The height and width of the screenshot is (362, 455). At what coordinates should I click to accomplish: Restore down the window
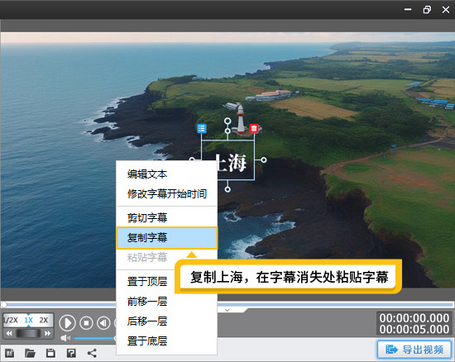427,10
